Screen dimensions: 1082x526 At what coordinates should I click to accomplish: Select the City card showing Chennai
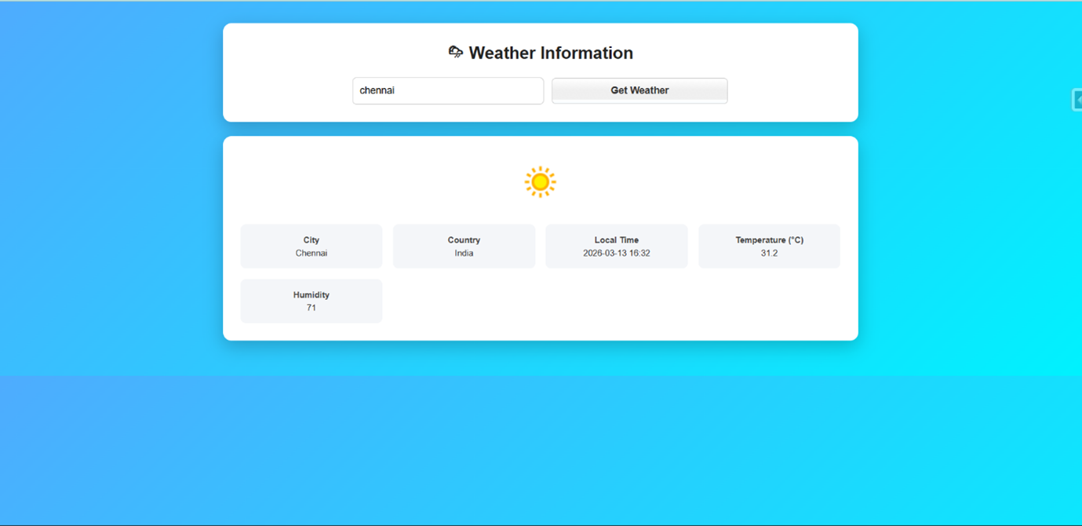(311, 246)
